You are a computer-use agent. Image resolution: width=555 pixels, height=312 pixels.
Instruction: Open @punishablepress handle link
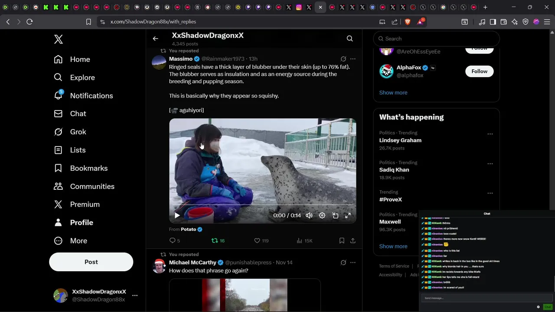[248, 263]
